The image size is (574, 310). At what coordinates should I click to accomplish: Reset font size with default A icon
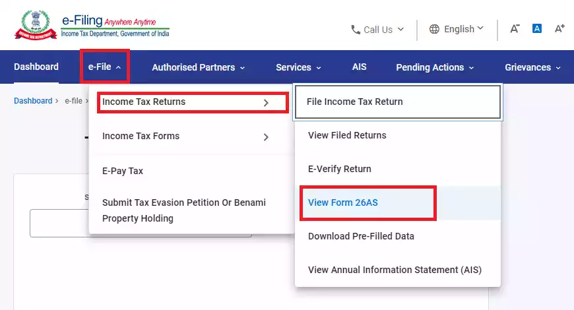pos(537,29)
